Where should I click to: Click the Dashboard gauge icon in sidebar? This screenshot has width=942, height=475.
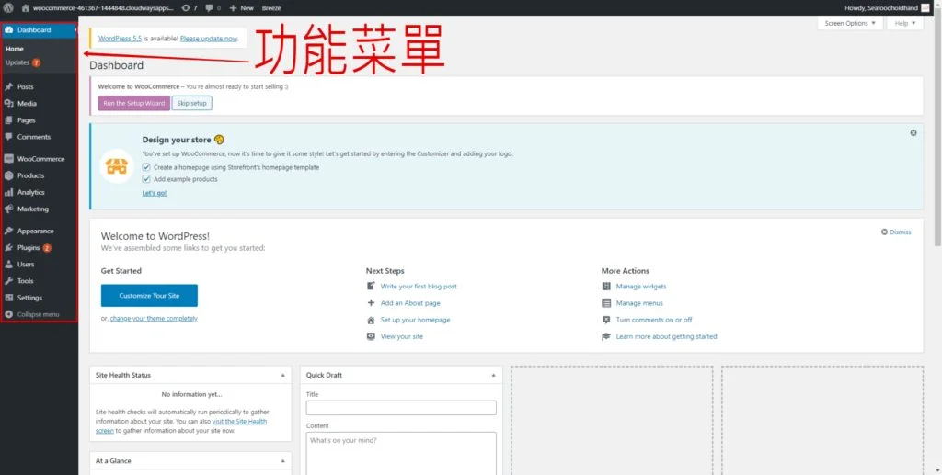tap(9, 30)
